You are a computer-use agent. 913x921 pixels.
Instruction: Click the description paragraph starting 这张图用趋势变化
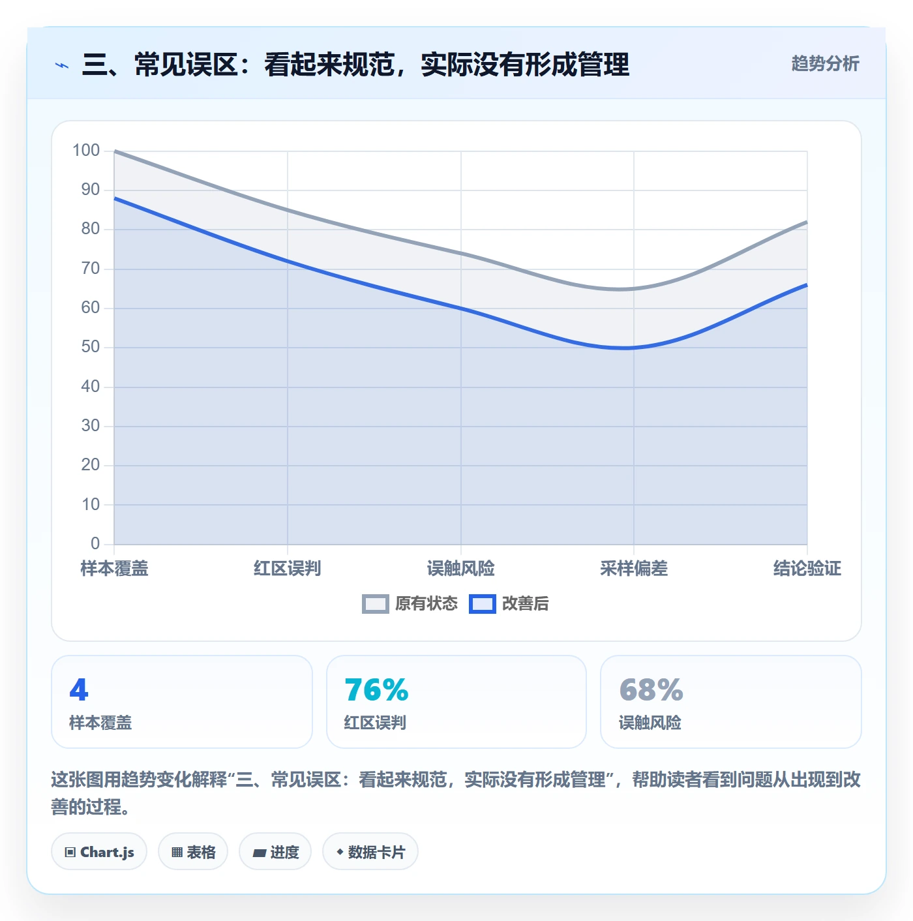point(456,793)
